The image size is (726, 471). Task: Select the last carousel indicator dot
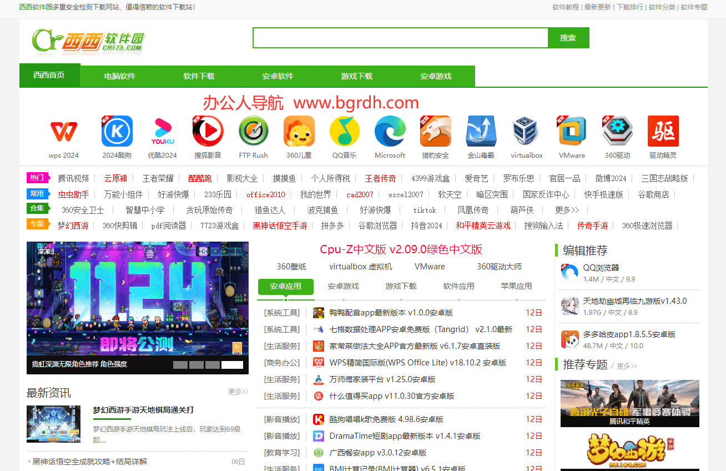pyautogui.click(x=233, y=365)
